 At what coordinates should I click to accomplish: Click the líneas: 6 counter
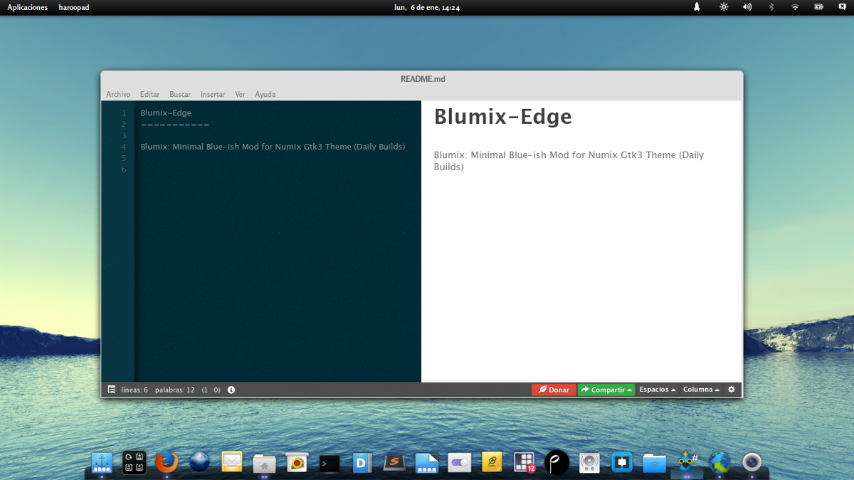pos(135,390)
